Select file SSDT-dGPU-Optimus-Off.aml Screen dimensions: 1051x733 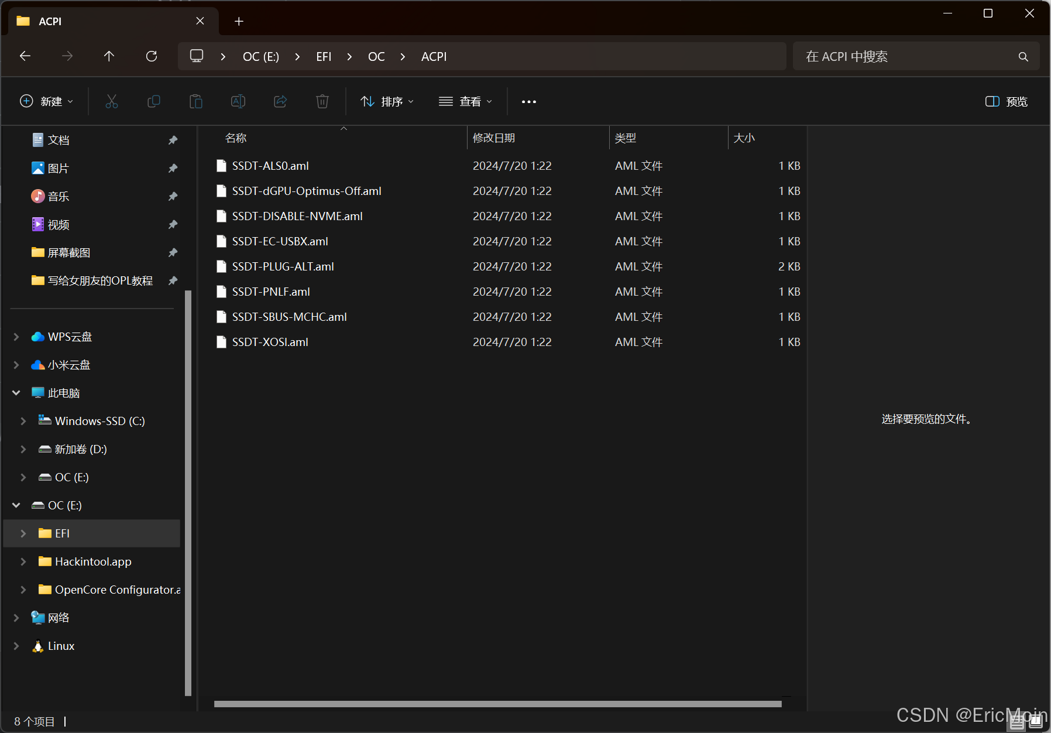(x=307, y=191)
